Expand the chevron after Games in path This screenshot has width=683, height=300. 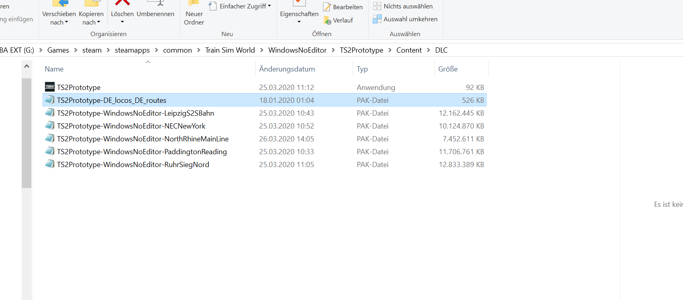click(x=76, y=50)
